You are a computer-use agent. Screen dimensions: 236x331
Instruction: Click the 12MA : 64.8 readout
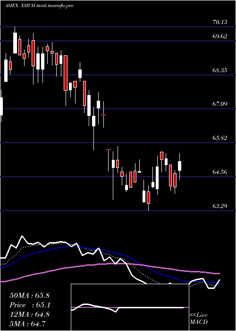coord(29,314)
